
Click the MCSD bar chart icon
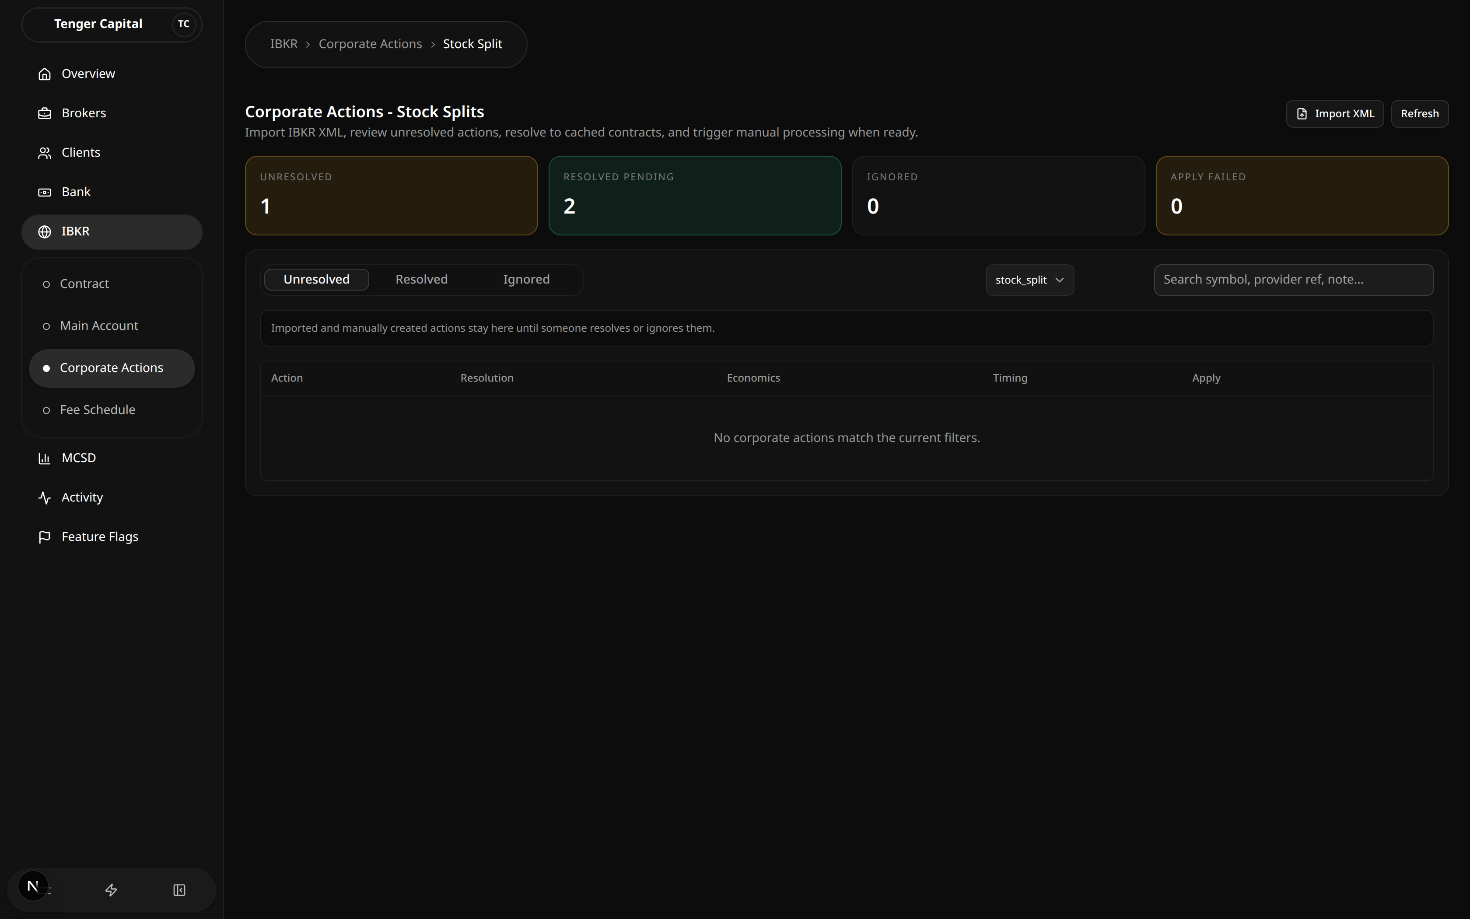point(44,458)
